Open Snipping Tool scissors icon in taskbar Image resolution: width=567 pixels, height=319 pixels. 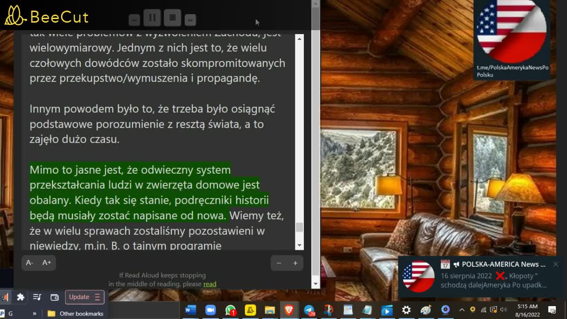pos(328,310)
